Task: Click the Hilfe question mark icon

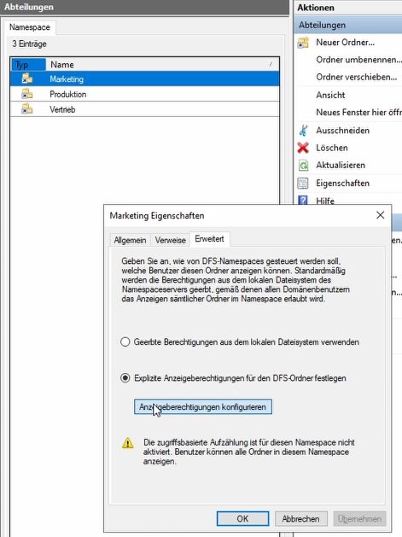Action: (303, 200)
